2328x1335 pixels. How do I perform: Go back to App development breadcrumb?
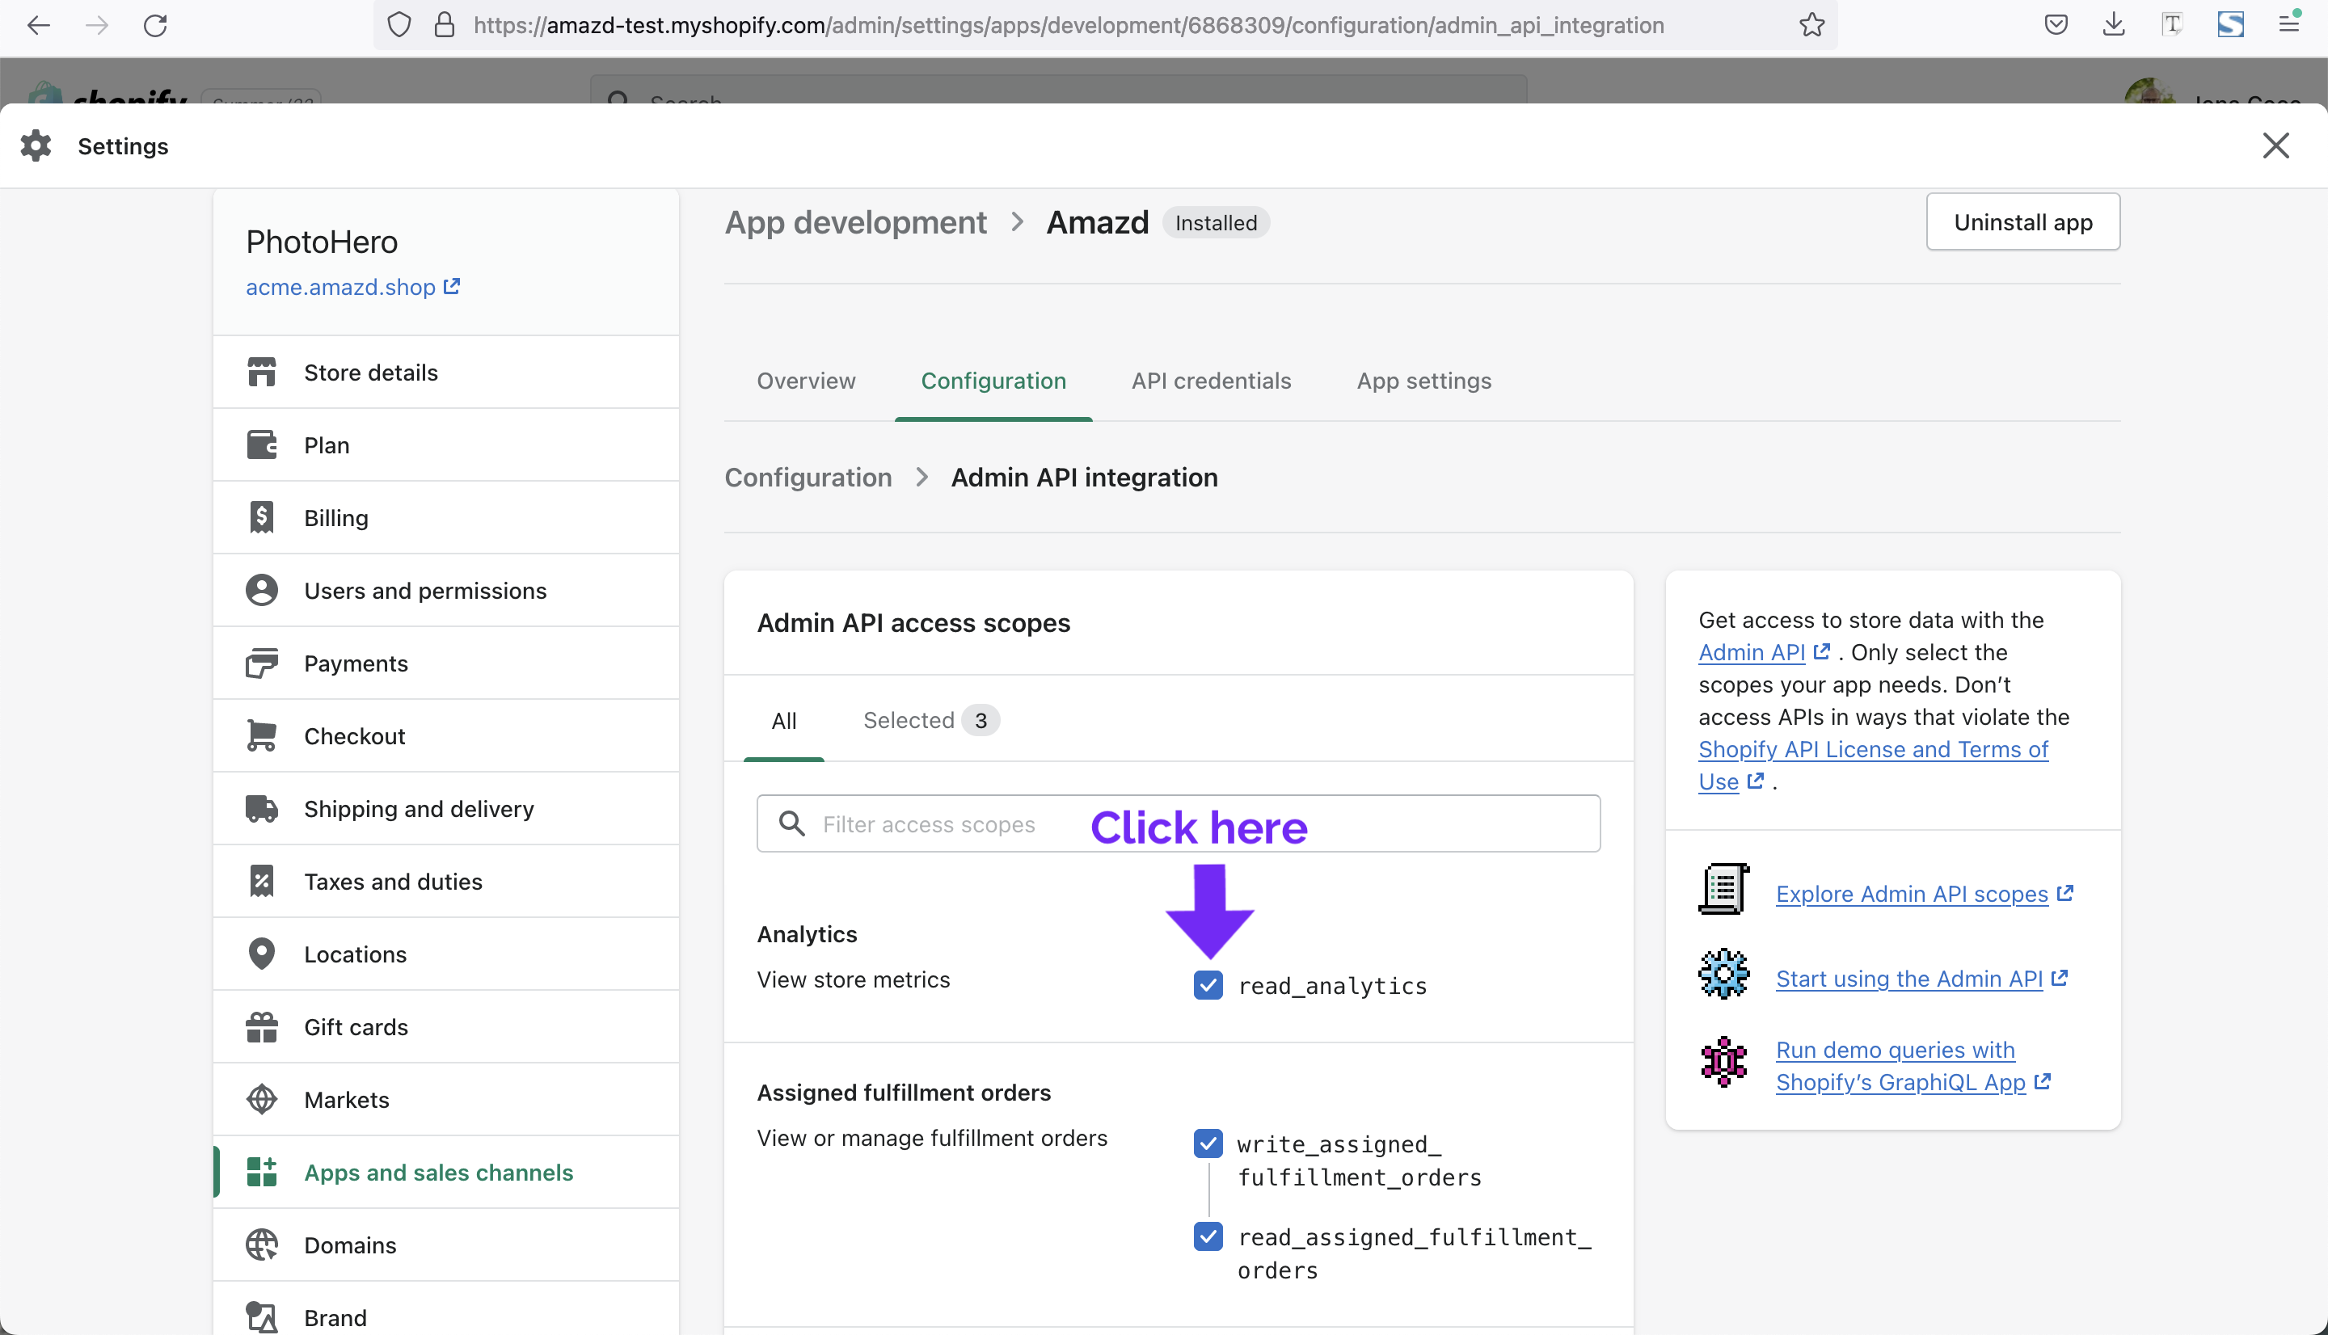pos(855,223)
